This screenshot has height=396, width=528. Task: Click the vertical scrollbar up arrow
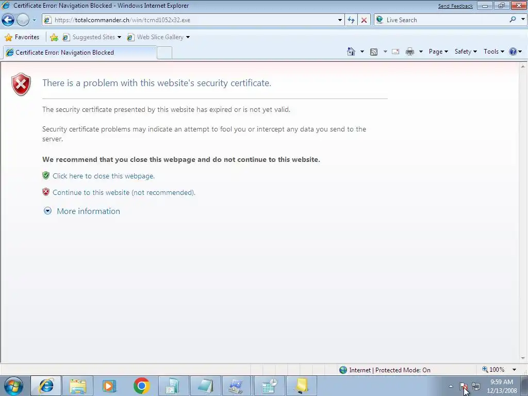(x=523, y=66)
